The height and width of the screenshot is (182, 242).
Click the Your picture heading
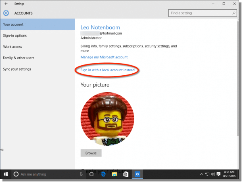[95, 85]
